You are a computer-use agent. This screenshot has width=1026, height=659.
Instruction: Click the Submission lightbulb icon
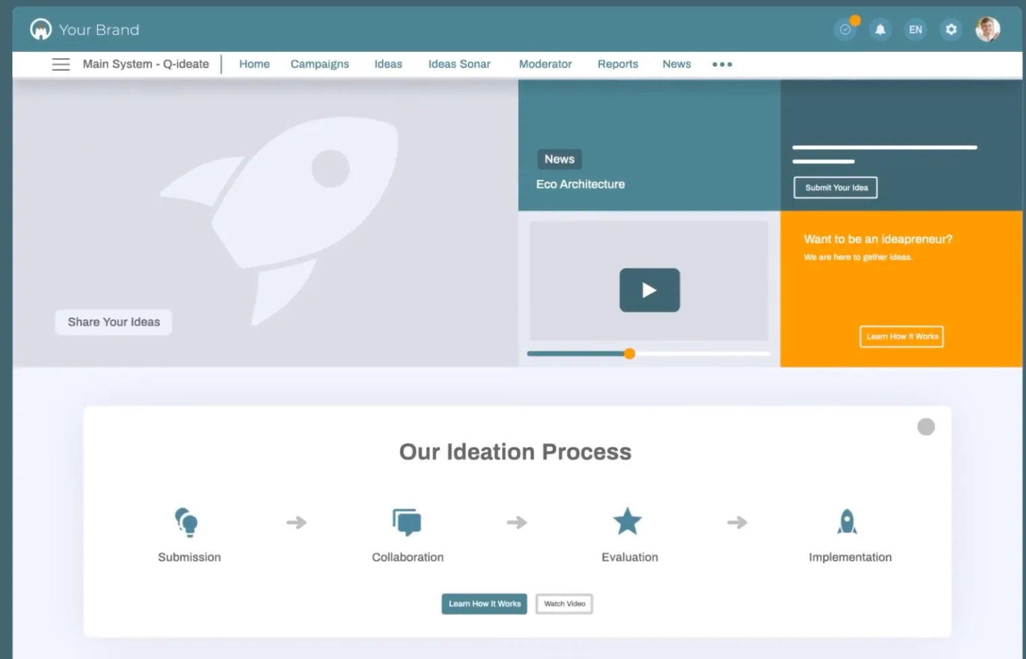[186, 522]
